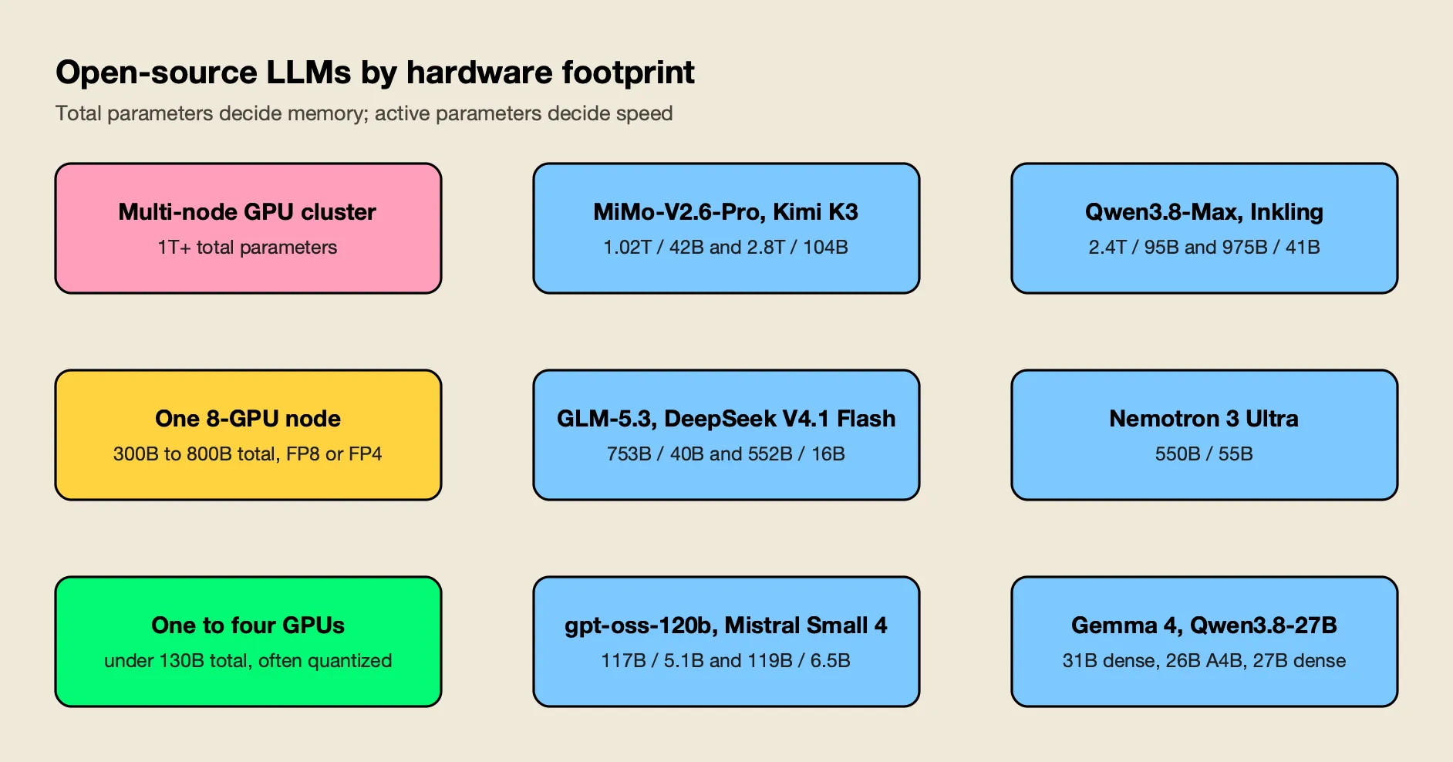
Task: Click the text 2.4T / 95B and 975B / 41B
Action: [x=1204, y=248]
